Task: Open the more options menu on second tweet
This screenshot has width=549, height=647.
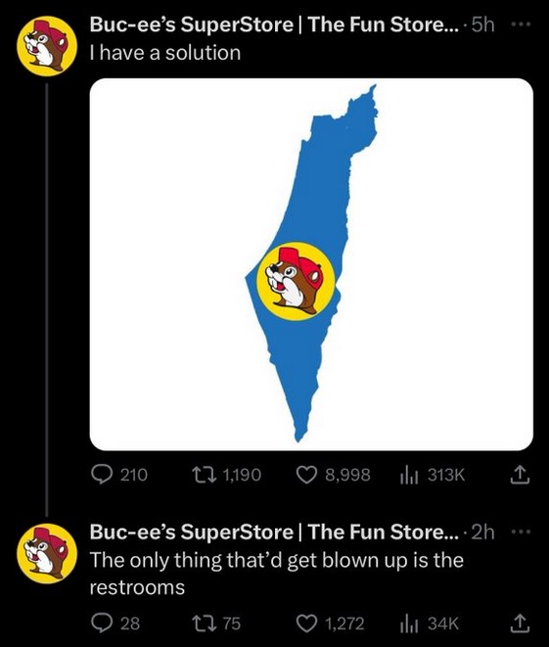Action: click(520, 532)
